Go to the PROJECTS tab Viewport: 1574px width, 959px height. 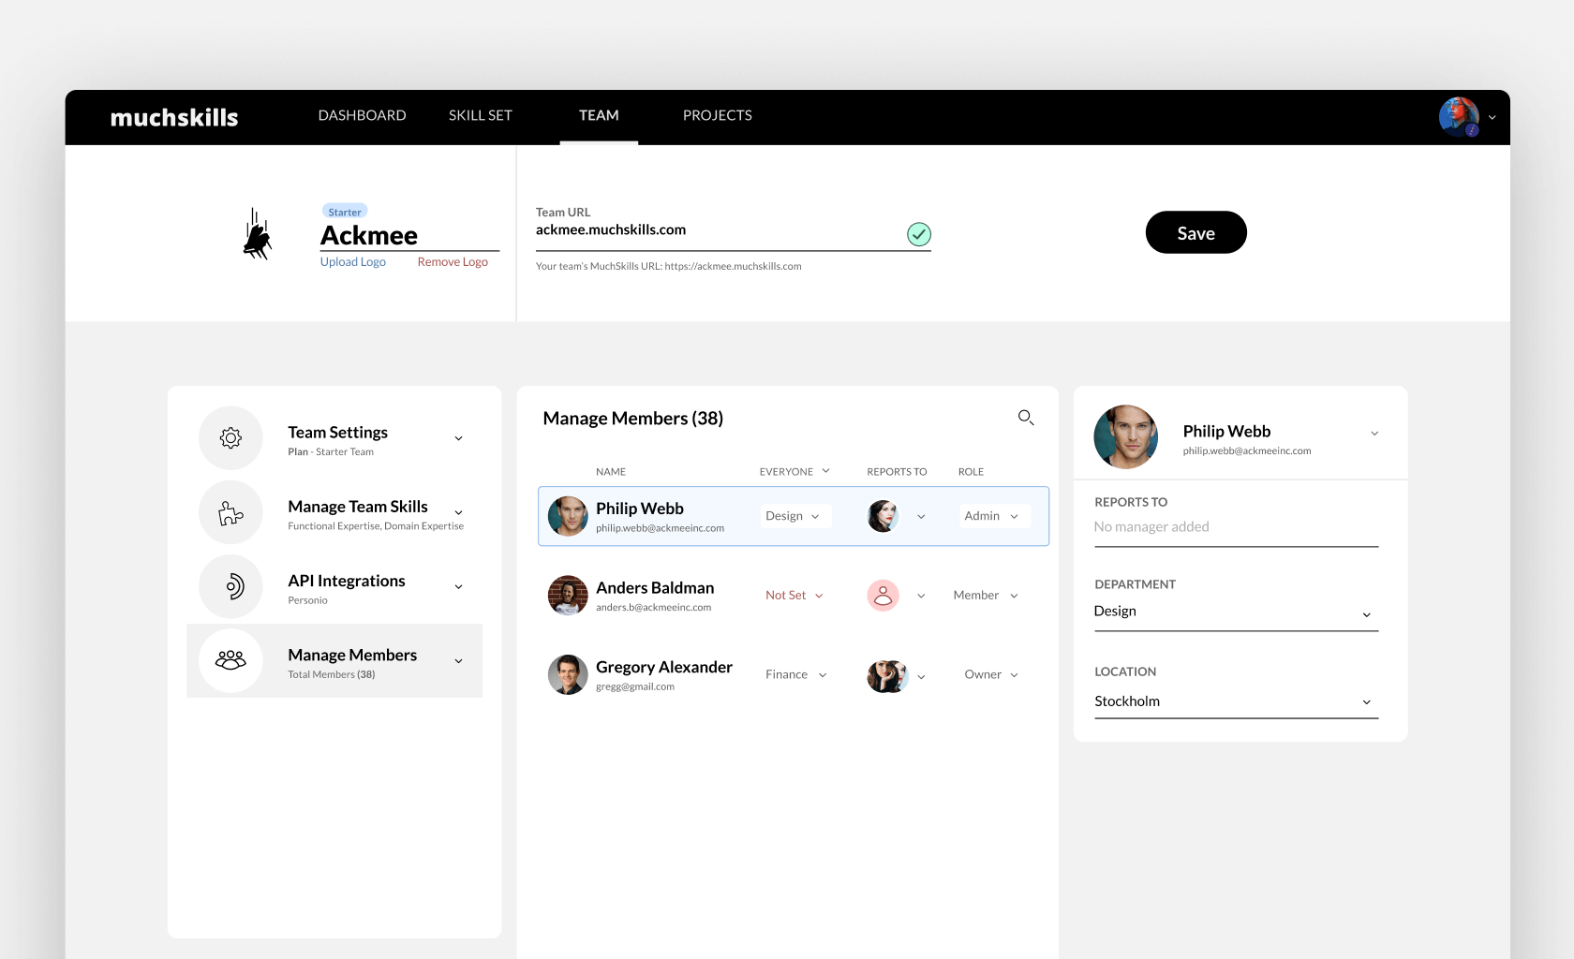coord(718,115)
